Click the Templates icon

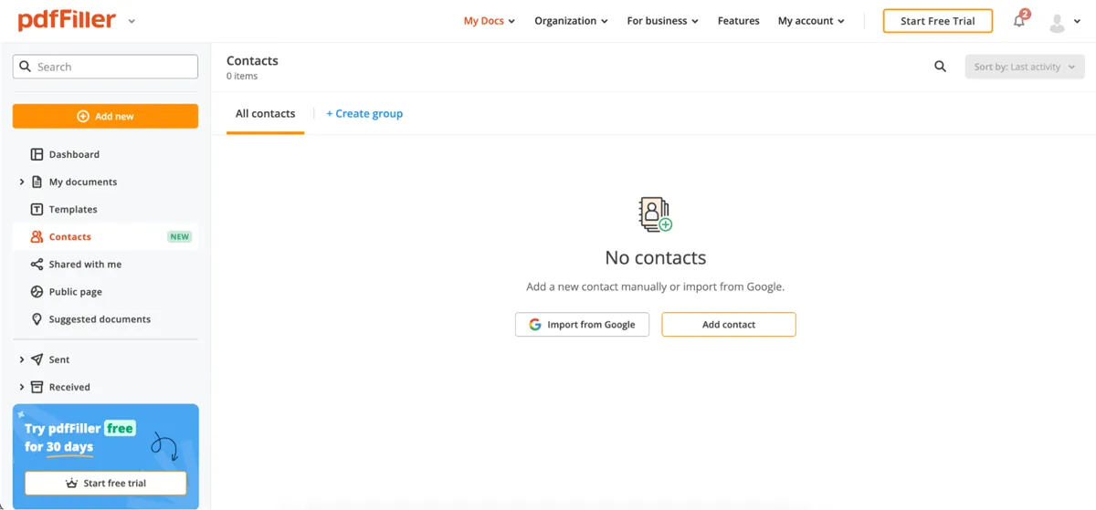click(37, 209)
